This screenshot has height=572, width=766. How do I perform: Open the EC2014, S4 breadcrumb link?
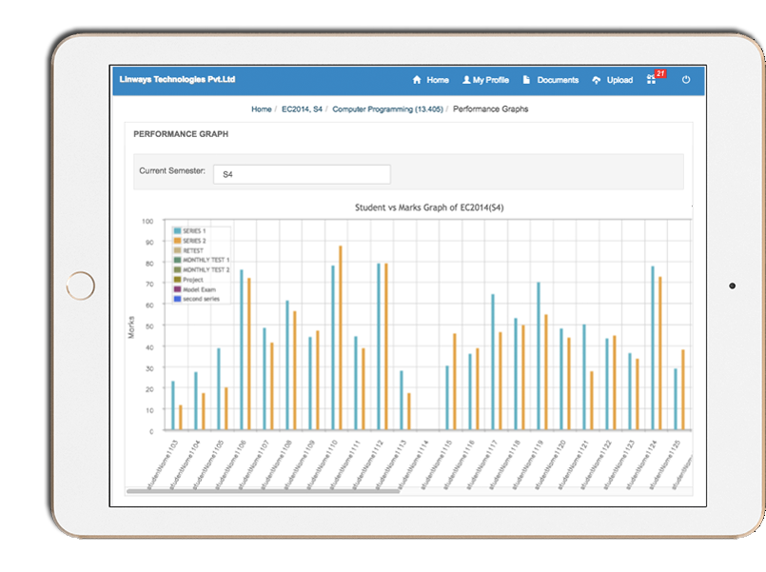(302, 108)
